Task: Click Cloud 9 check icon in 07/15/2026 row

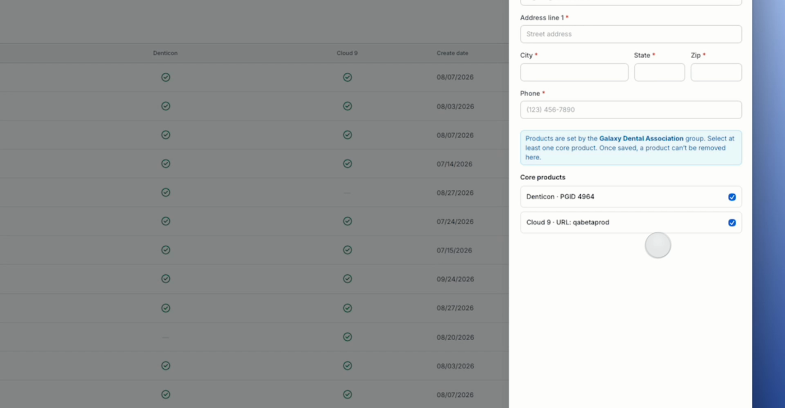Action: (348, 250)
